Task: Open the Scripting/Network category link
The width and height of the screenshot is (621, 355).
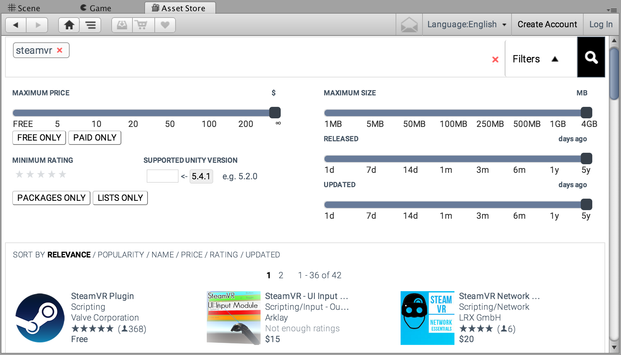Action: pyautogui.click(x=494, y=307)
